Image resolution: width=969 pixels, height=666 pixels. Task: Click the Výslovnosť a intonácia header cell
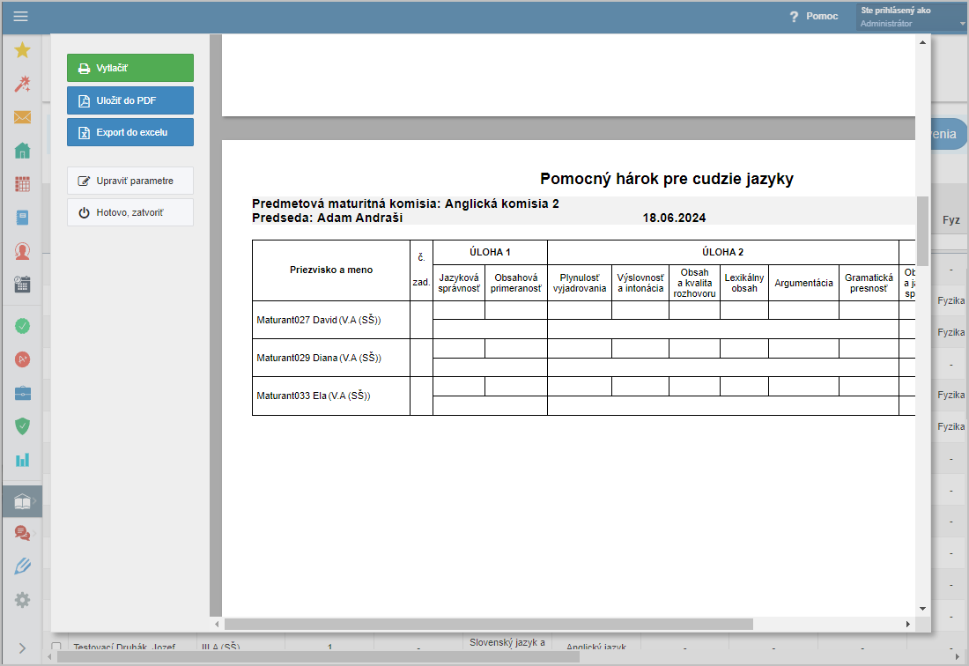[x=640, y=283]
